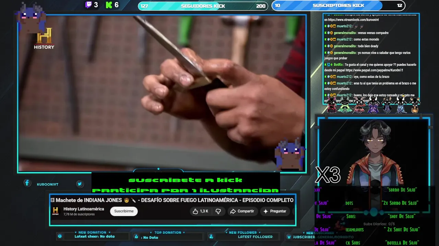This screenshot has height=246, width=439.
Task: Click the suscribete a kick green banner text
Action: [x=185, y=180]
